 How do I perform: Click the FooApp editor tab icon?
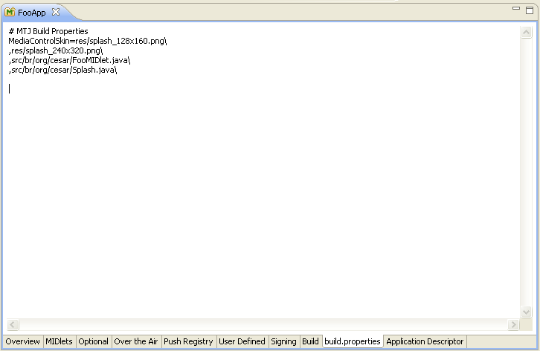tap(11, 13)
